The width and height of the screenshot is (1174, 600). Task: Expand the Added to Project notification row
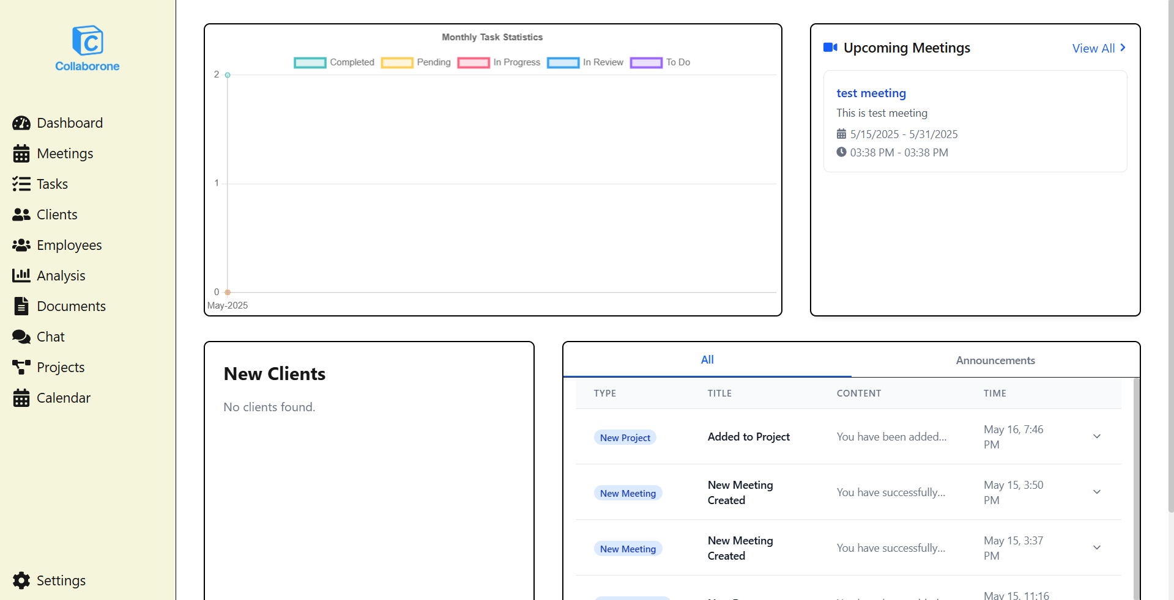pyautogui.click(x=1097, y=436)
